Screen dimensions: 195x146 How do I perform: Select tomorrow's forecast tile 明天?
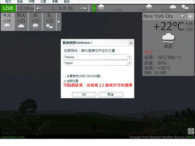21,22
